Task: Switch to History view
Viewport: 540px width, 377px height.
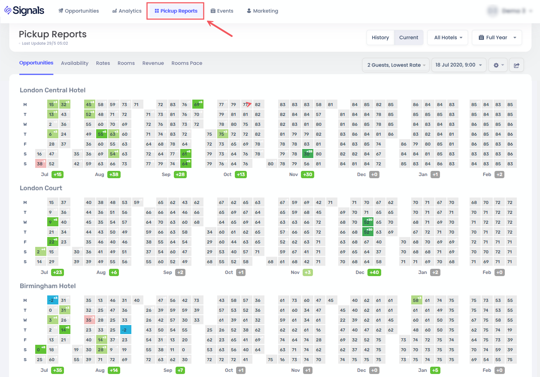Action: [x=380, y=37]
